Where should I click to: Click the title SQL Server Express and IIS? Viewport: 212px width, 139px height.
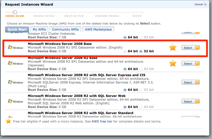[x=87, y=75]
